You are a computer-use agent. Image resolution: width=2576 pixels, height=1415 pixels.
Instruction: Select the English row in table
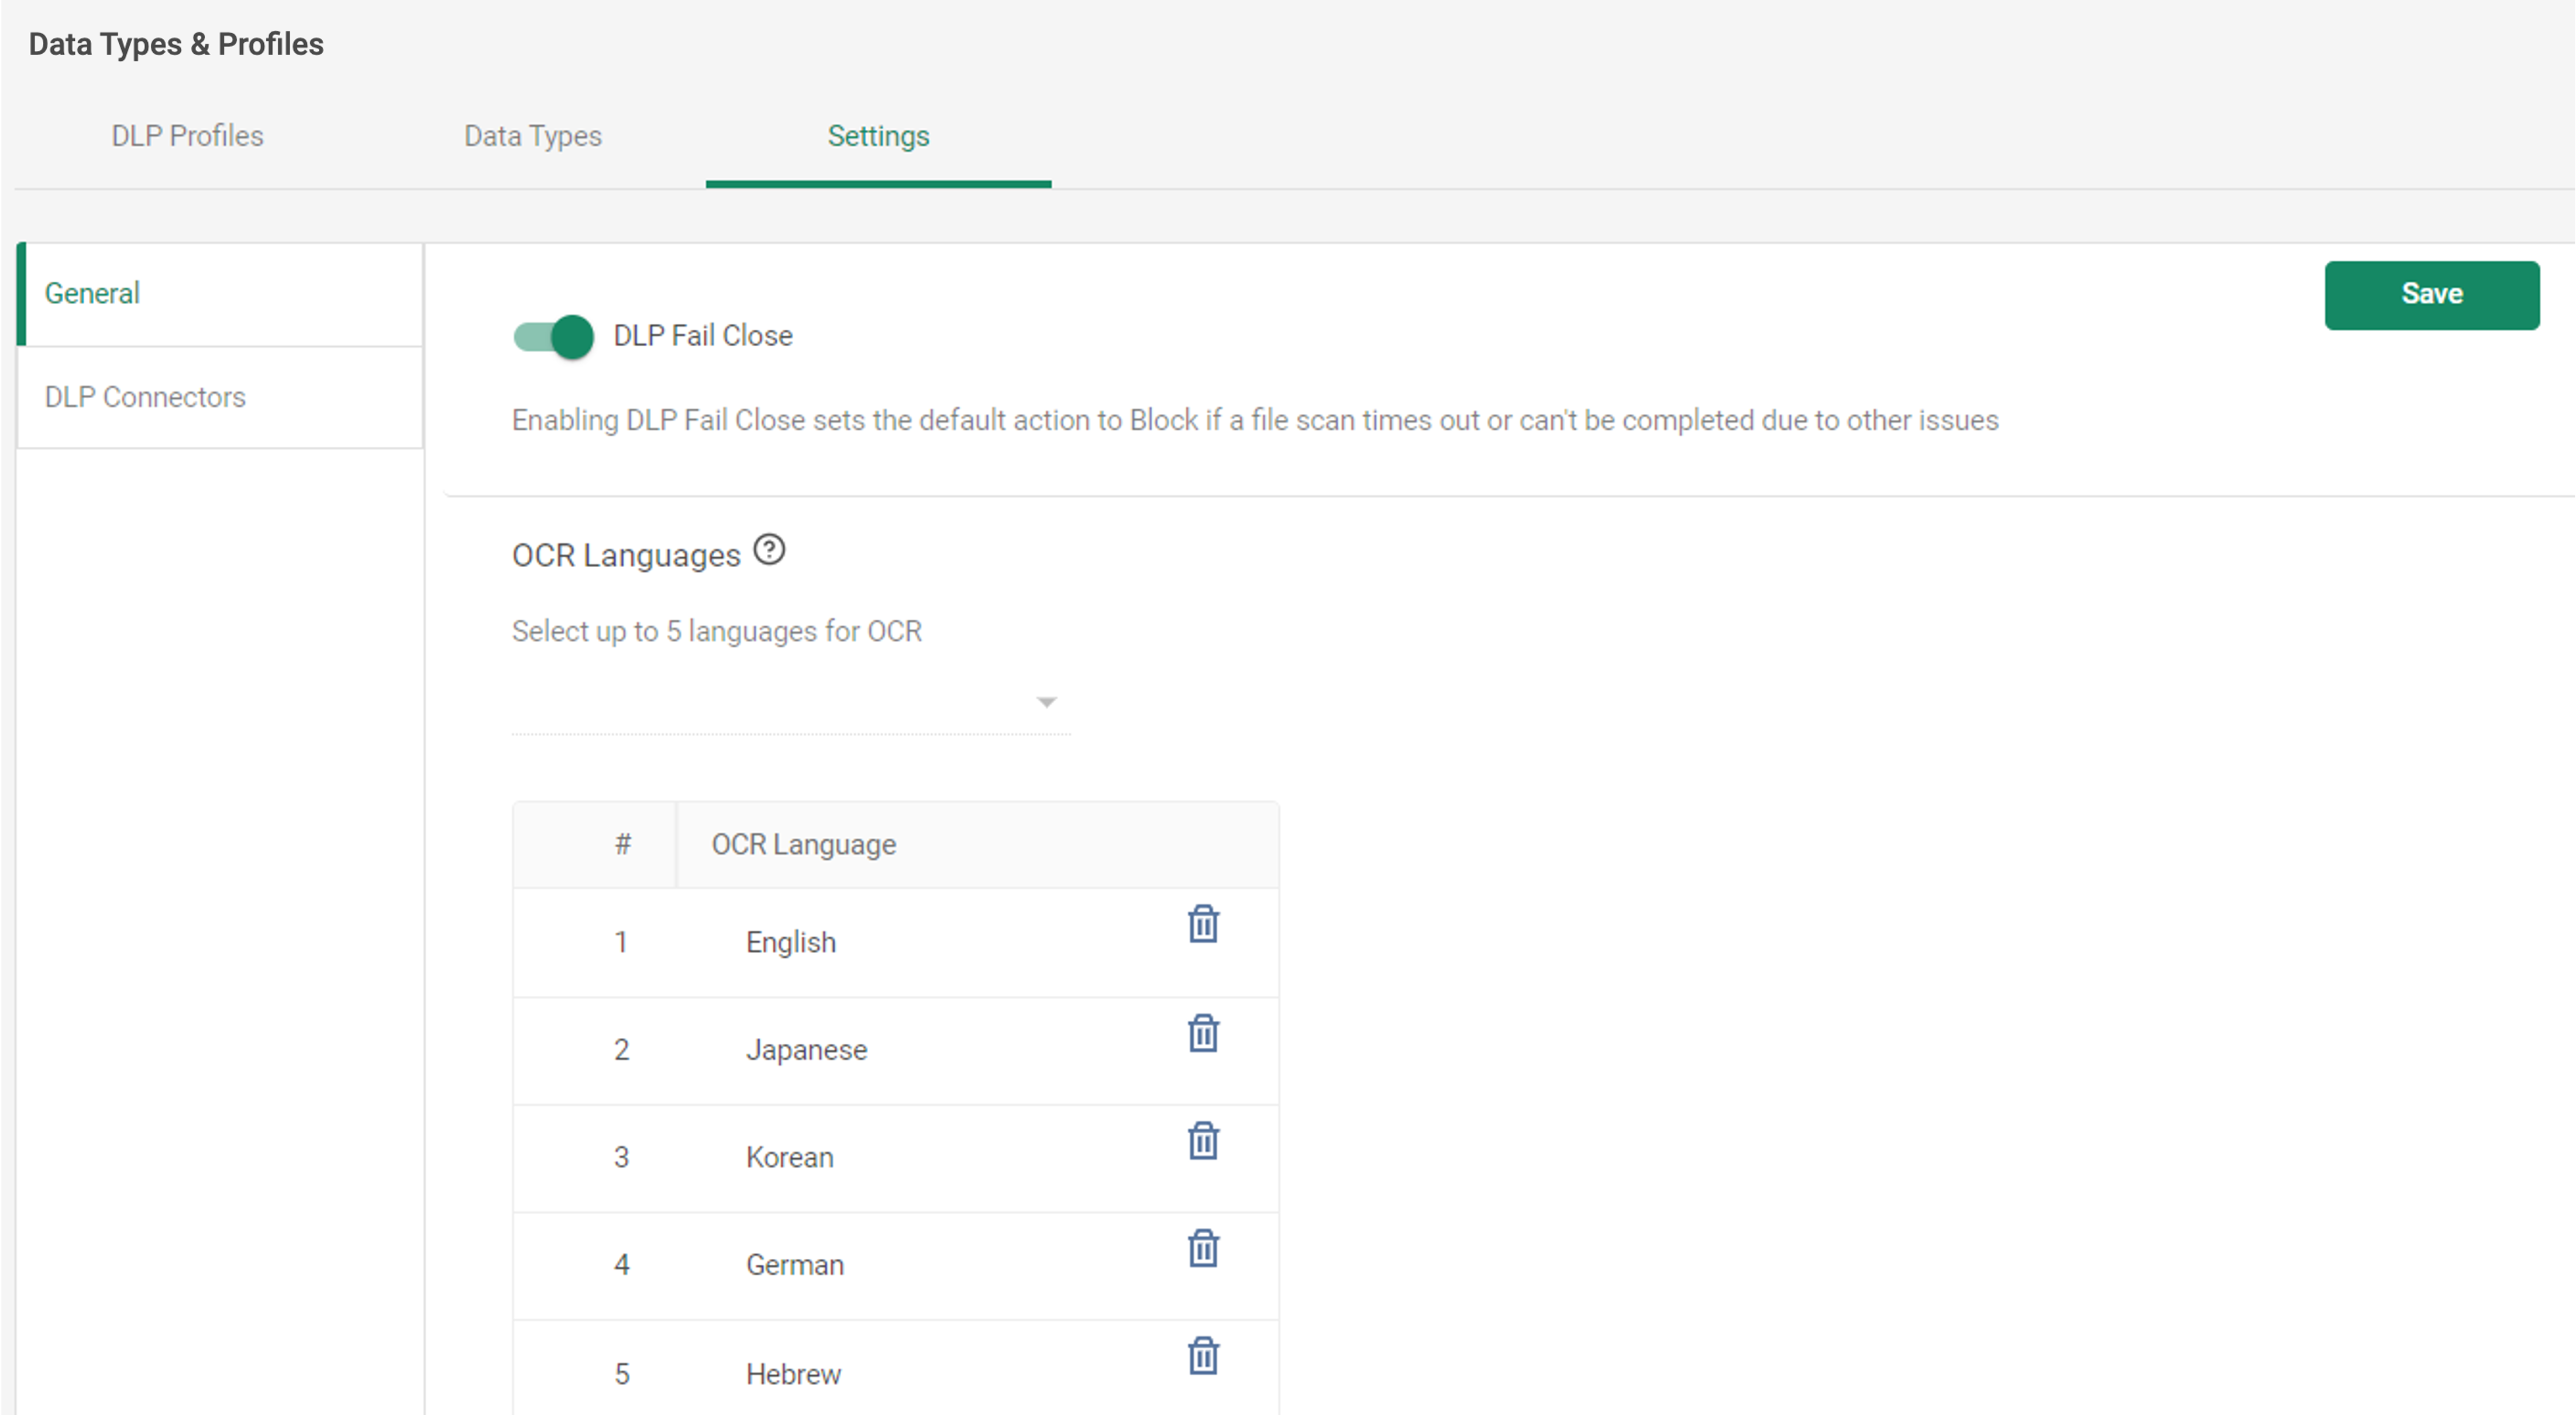(x=790, y=943)
